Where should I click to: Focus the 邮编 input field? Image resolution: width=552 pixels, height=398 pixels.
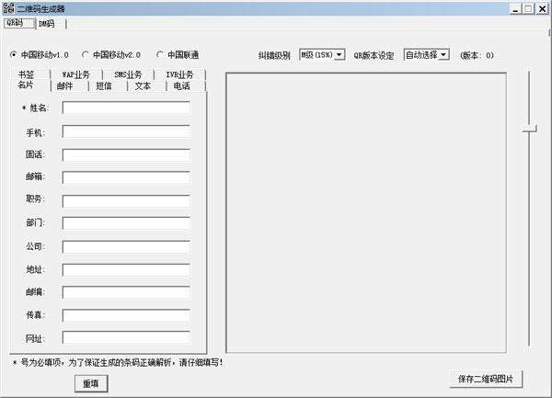[126, 292]
